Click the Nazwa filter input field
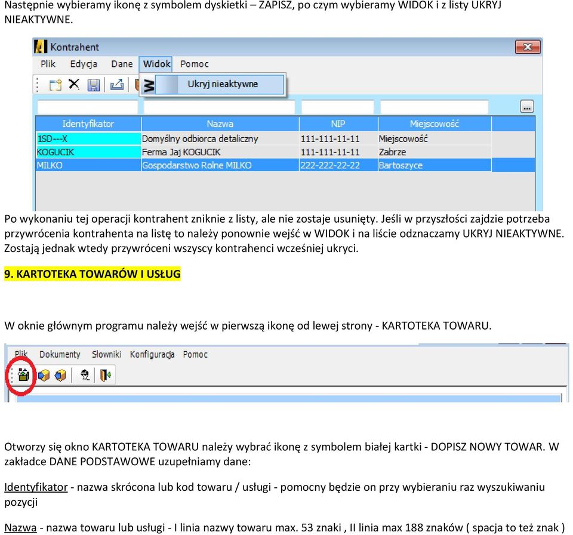Viewport: 573px width, 535px height. 219,107
